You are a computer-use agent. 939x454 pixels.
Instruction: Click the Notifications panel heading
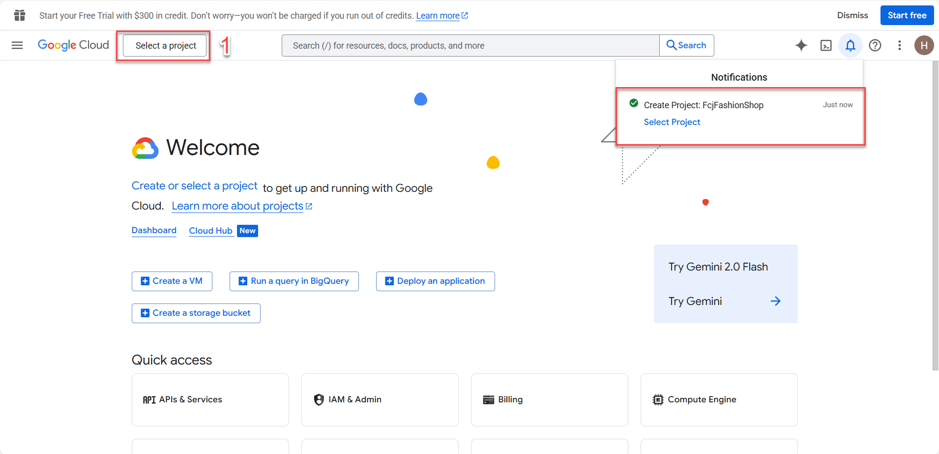[739, 77]
